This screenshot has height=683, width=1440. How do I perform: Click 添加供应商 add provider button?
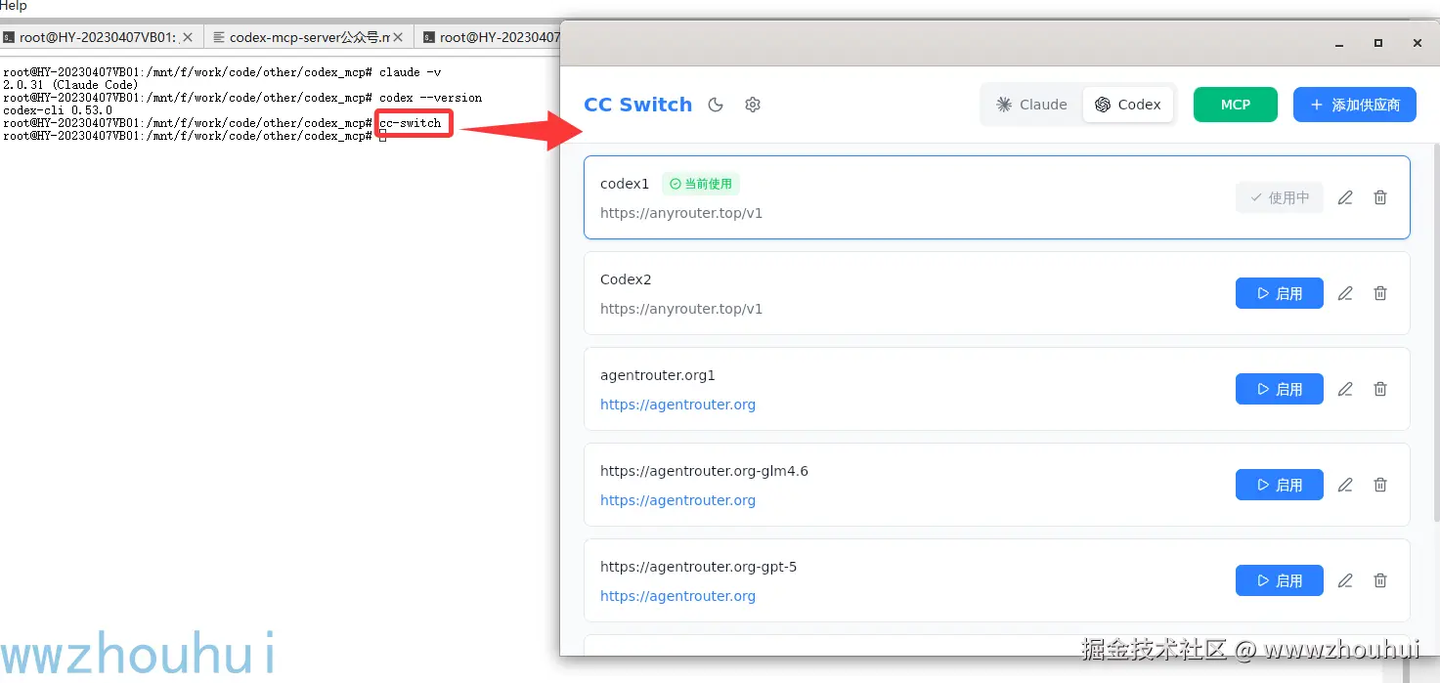point(1355,105)
